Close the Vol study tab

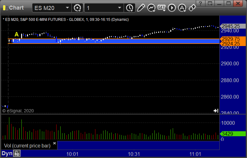click(x=54, y=143)
